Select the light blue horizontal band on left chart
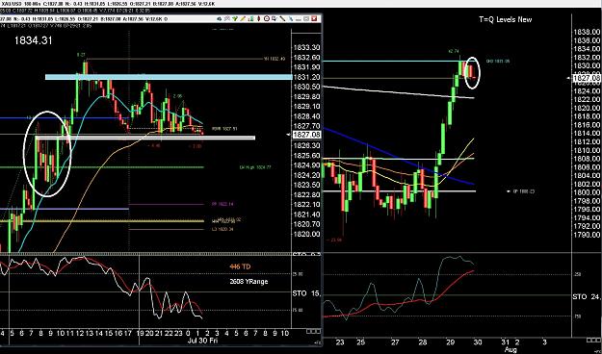The height and width of the screenshot is (354, 602). coord(169,77)
